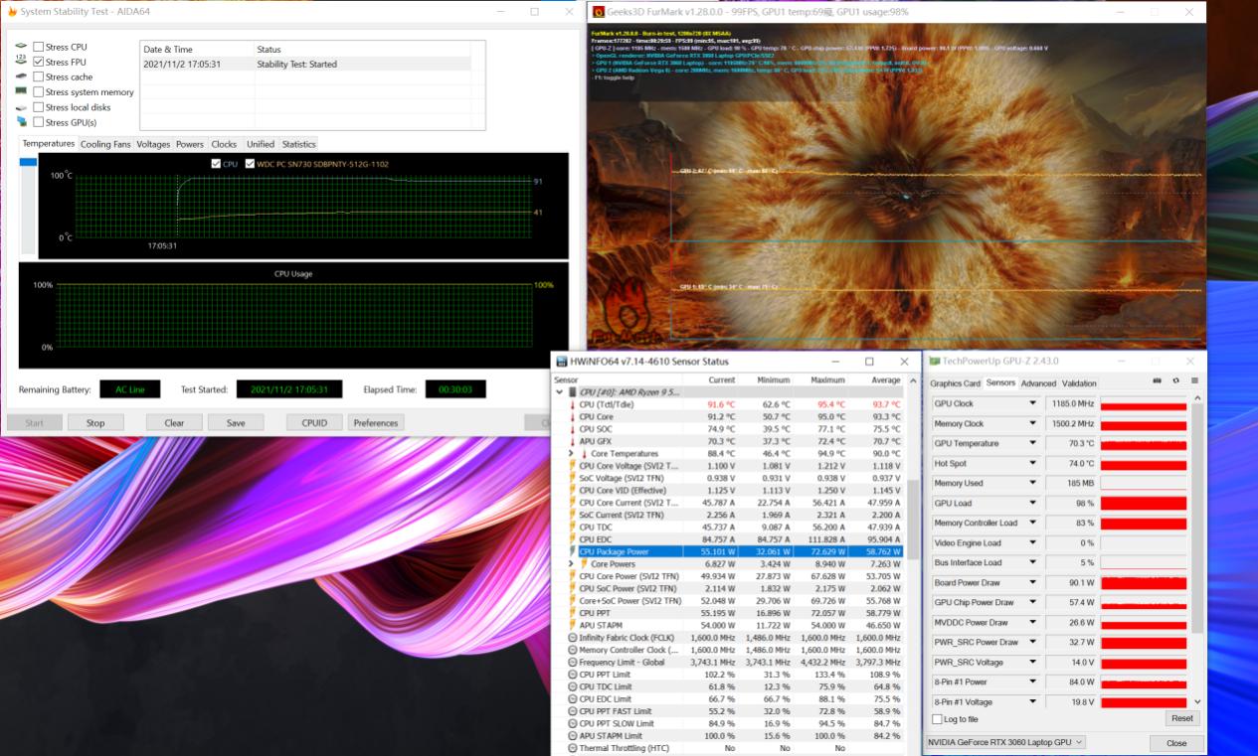The image size is (1258, 756).
Task: Click the FurMark title bar icon
Action: click(599, 12)
